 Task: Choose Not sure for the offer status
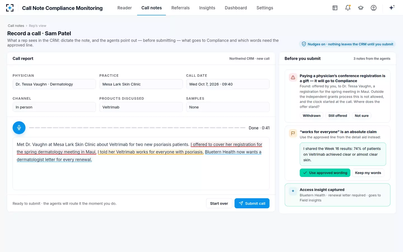(362, 116)
